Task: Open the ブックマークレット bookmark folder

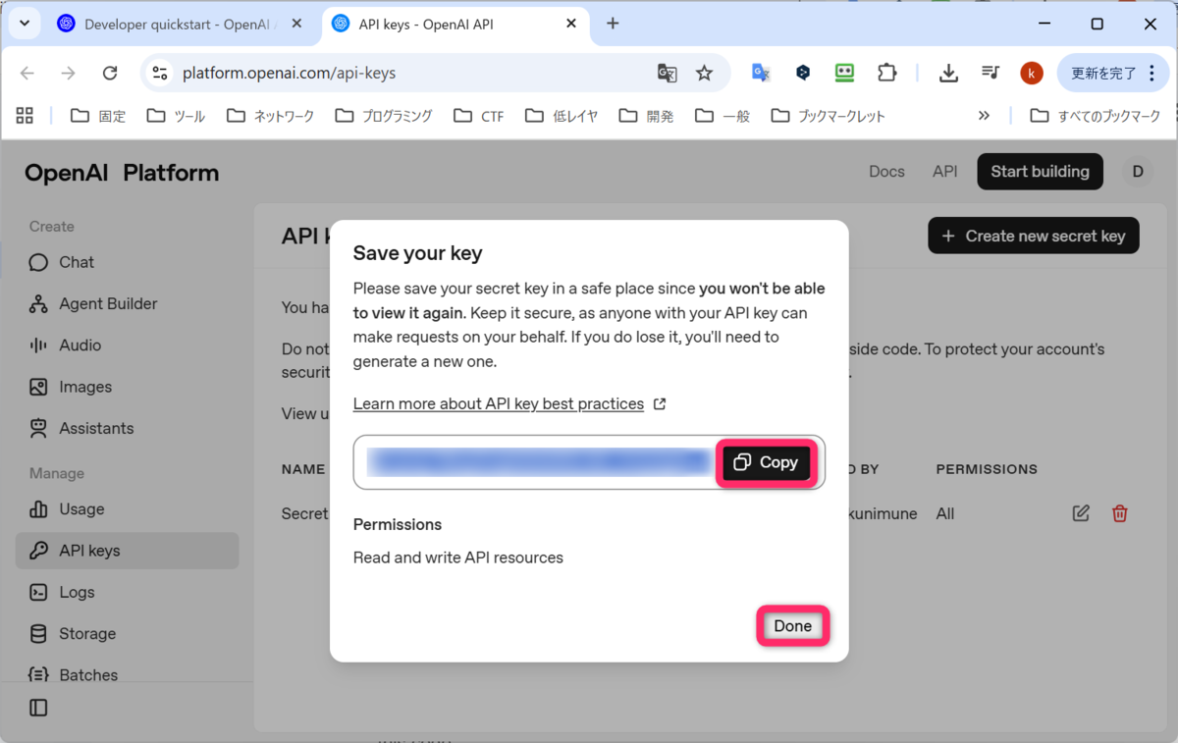Action: 829,116
